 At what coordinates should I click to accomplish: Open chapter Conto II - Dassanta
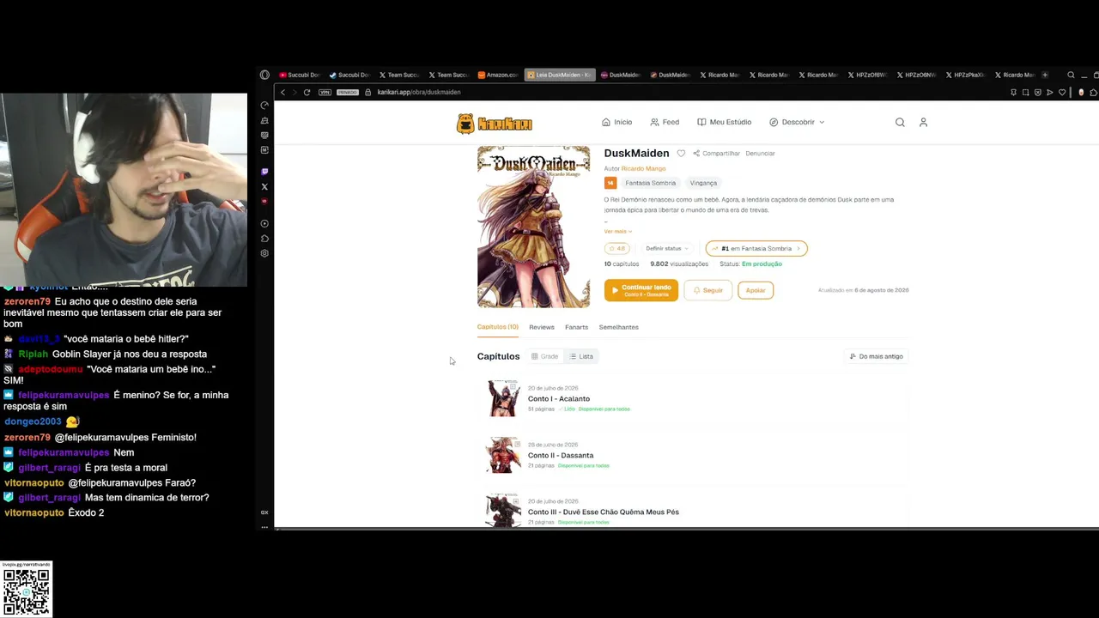pos(561,456)
